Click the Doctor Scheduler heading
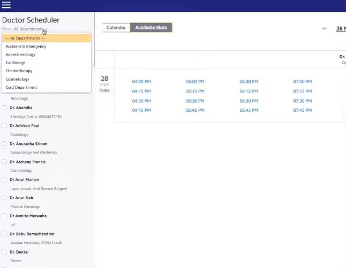This screenshot has width=346, height=268. click(31, 20)
